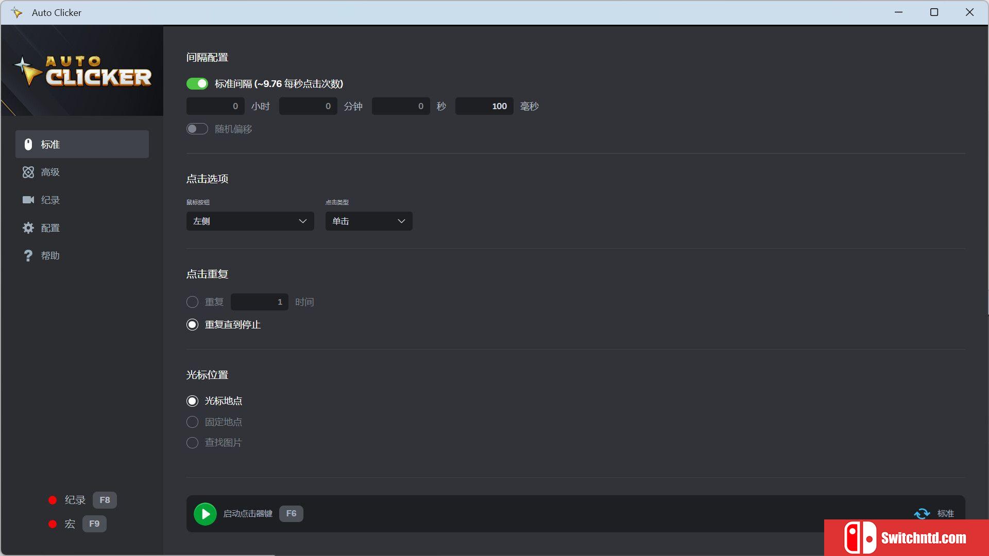Image resolution: width=989 pixels, height=556 pixels.
Task: Choose the 查找图片 radio option
Action: tap(192, 443)
